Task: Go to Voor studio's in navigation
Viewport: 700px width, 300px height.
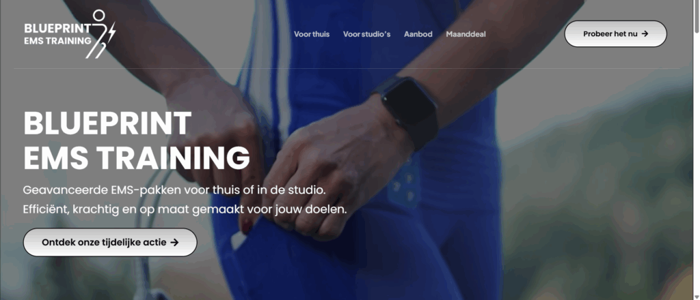Action: point(366,34)
